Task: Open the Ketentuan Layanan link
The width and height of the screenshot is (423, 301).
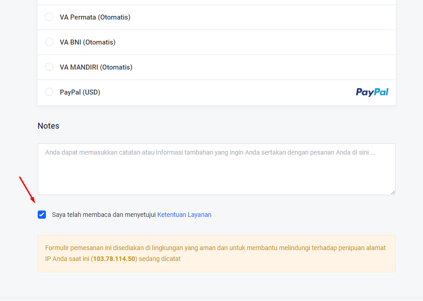Action: point(184,215)
